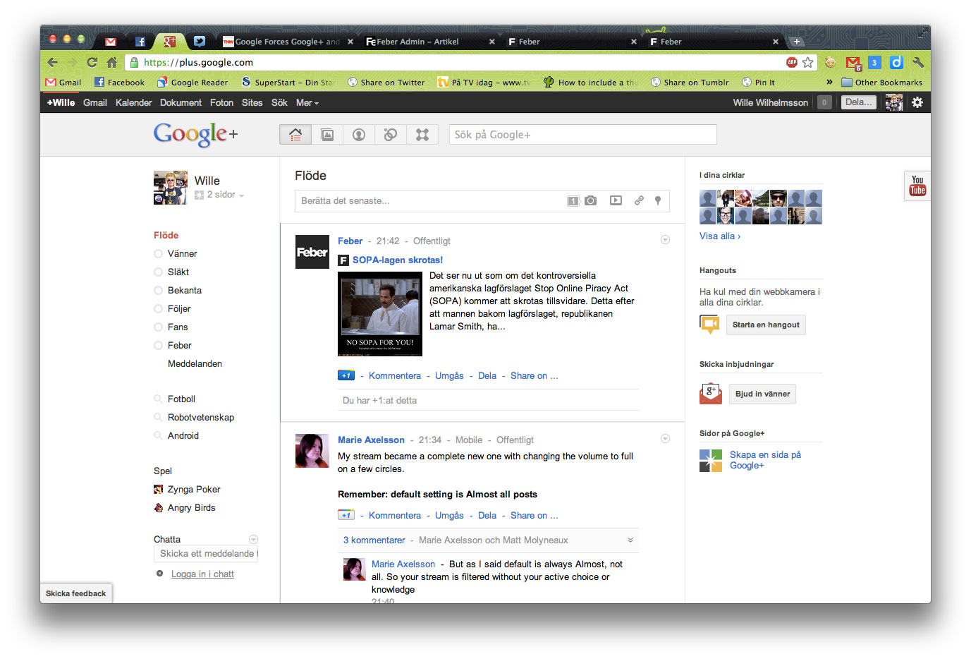Click Bjud in vänner button
971x659 pixels.
tap(762, 394)
